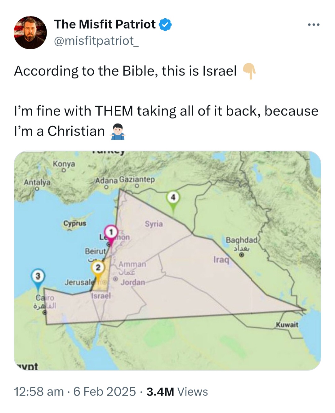Viewport: 335px width, 413px height.
Task: Click the Baghdad city label
Action: point(242,240)
